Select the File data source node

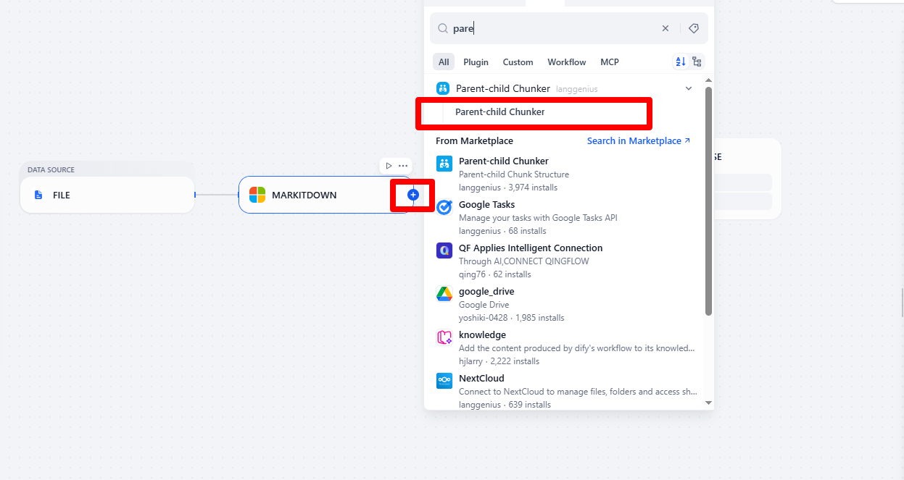click(107, 195)
